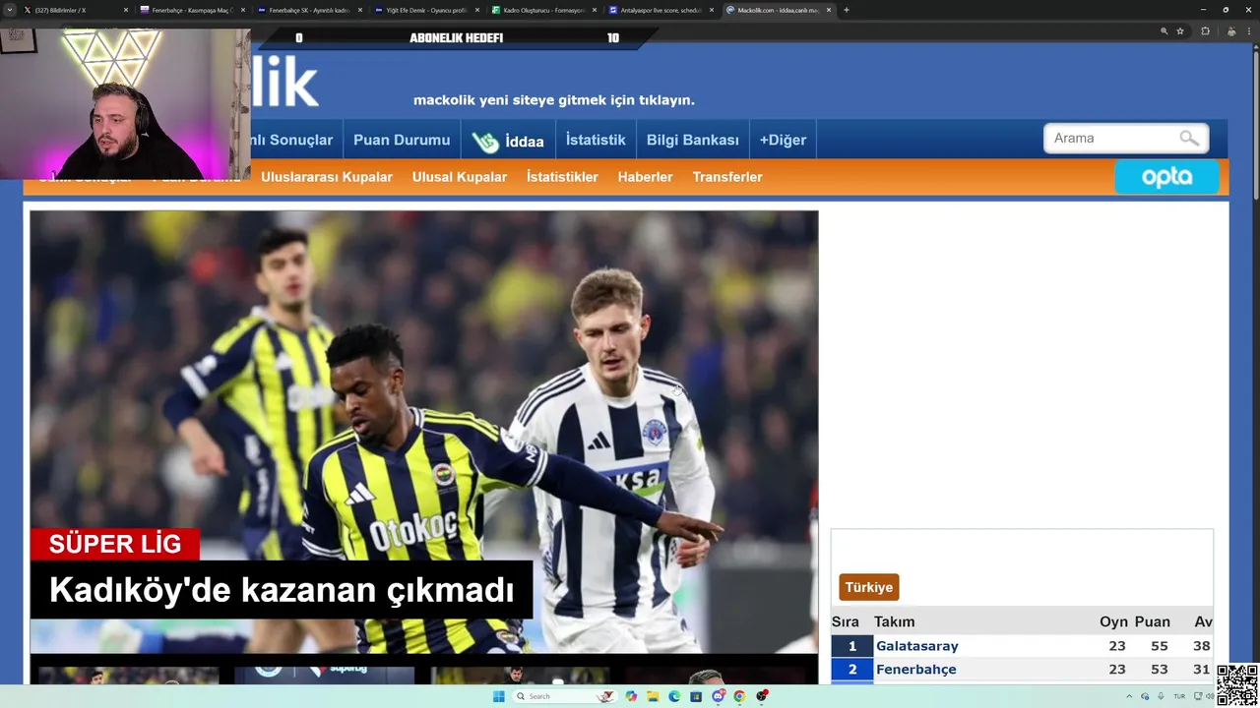Click the Takım column header

[x=894, y=621]
